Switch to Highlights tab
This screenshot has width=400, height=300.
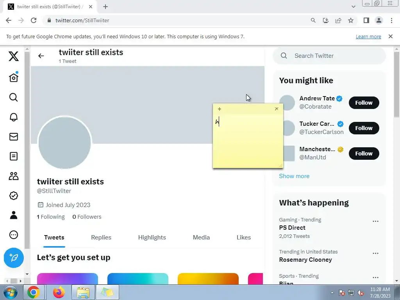pyautogui.click(x=152, y=237)
